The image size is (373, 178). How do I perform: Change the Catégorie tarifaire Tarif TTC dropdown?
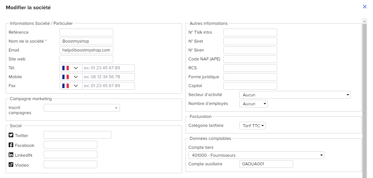tap(252, 126)
